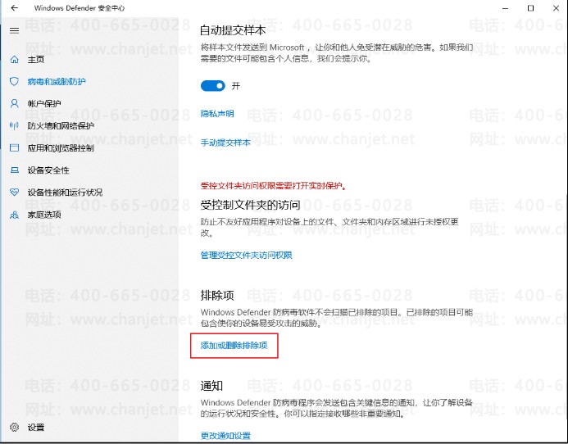Open 防火墙和网络保护 section
Viewport: 568px width, 444px height.
click(x=61, y=125)
